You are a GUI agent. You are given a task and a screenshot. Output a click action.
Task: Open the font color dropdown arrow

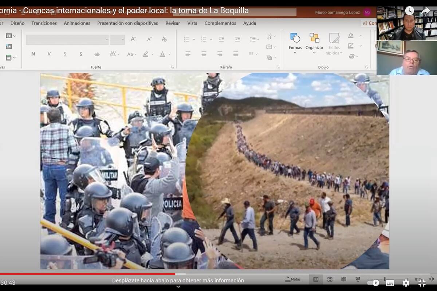point(169,54)
